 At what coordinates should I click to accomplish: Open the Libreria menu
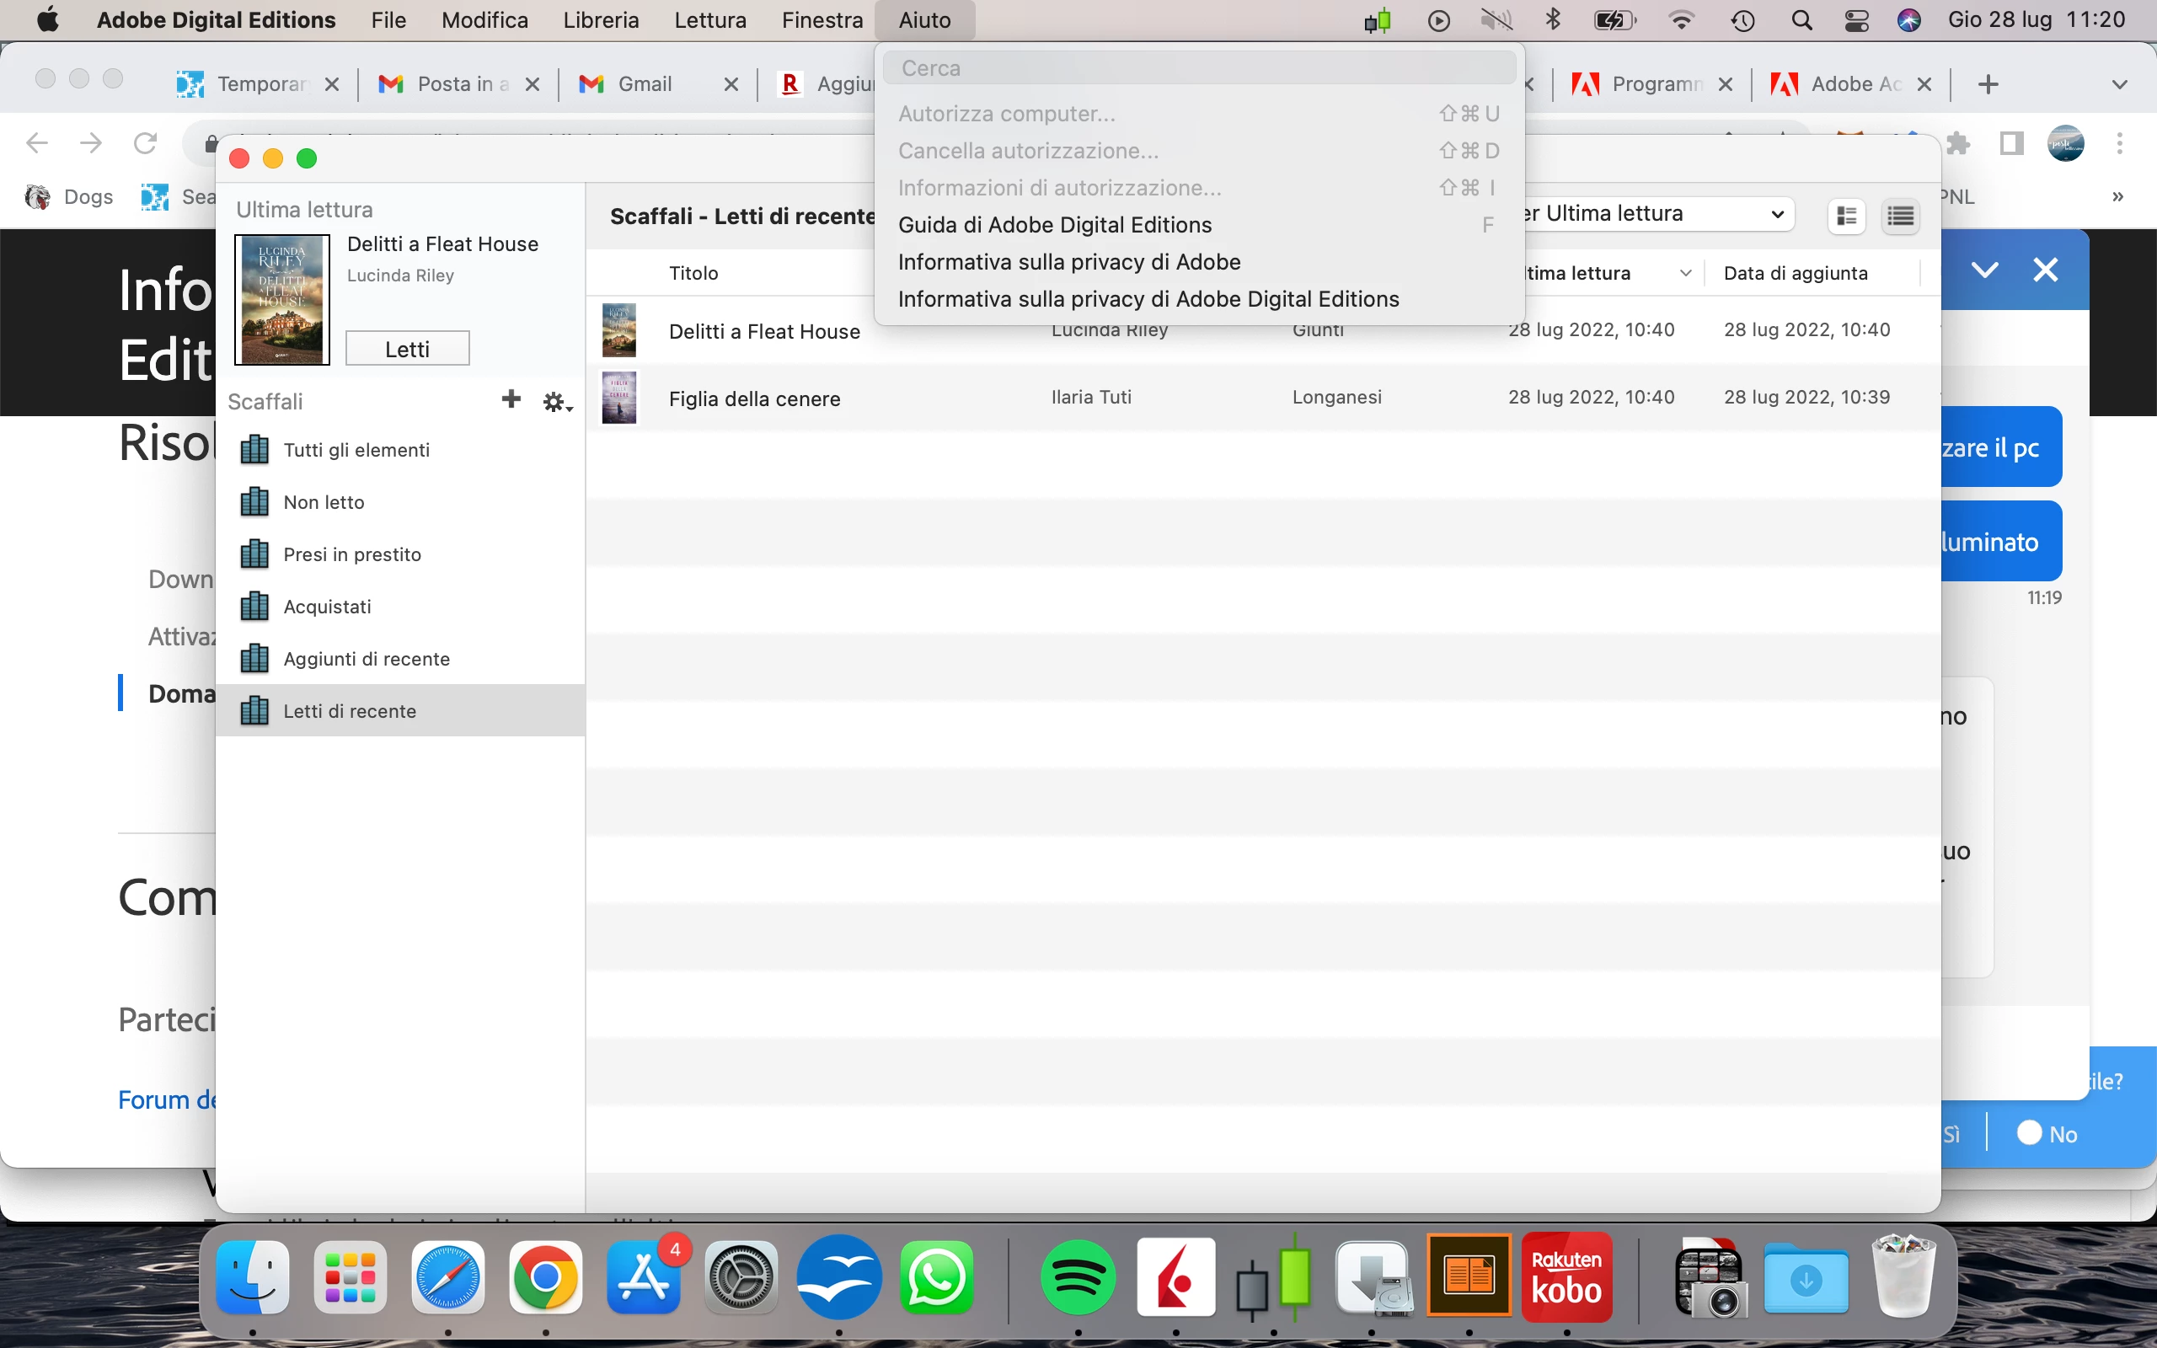[x=601, y=19]
